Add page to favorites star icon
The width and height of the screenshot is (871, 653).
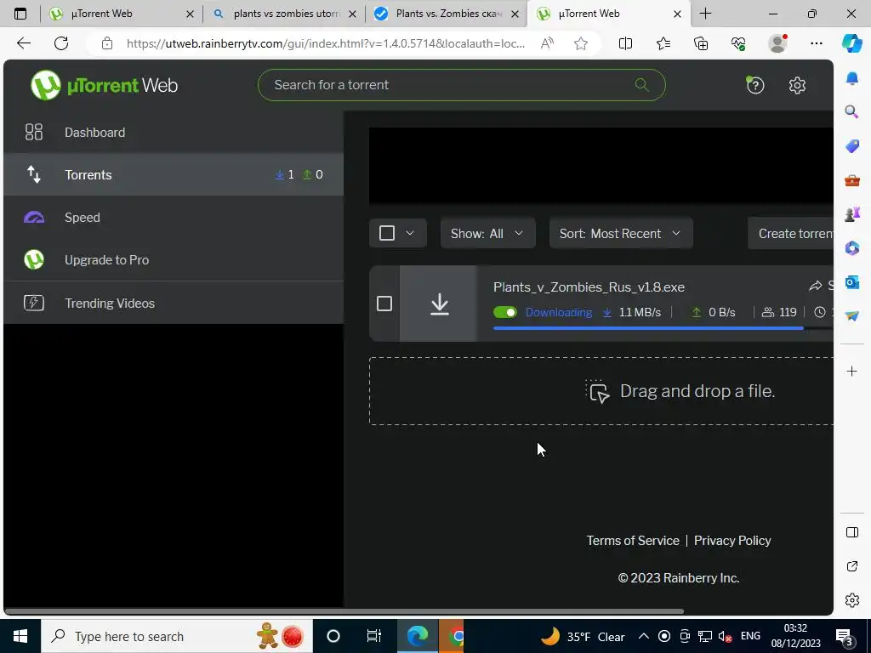click(580, 43)
